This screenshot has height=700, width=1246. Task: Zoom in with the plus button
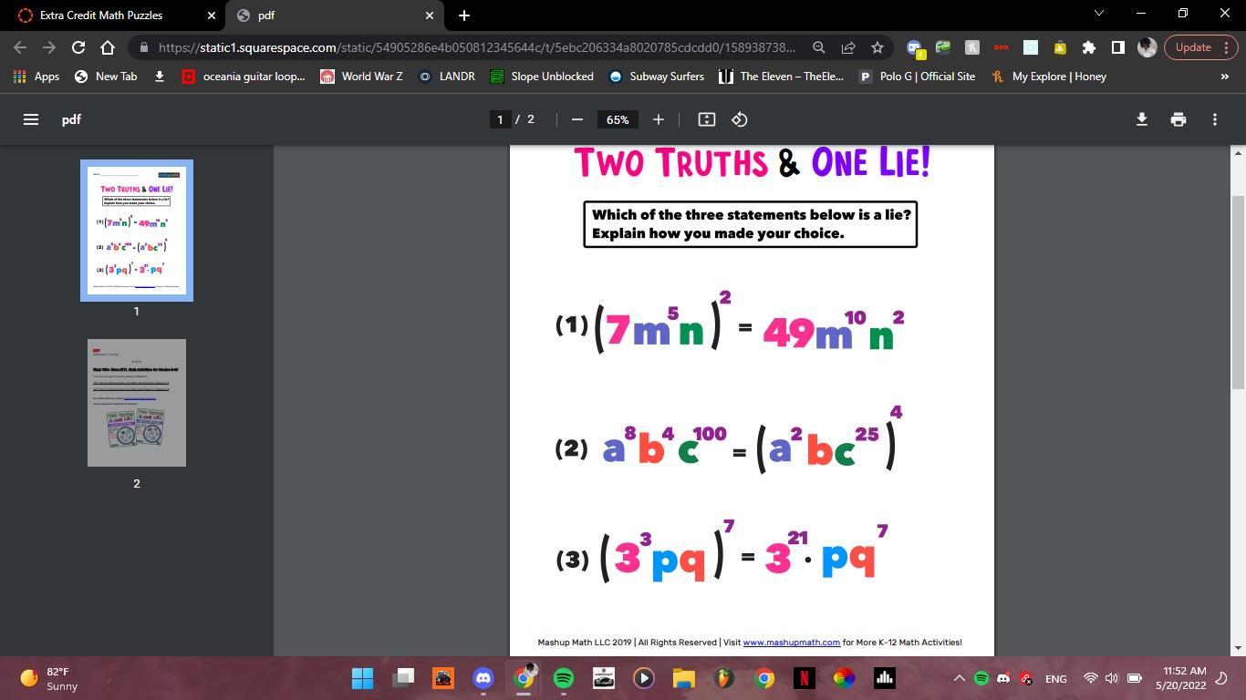[x=658, y=119]
